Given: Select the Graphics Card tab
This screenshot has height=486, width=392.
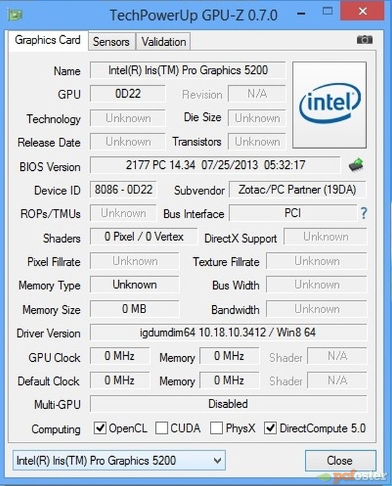Looking at the screenshot, I should [x=48, y=41].
